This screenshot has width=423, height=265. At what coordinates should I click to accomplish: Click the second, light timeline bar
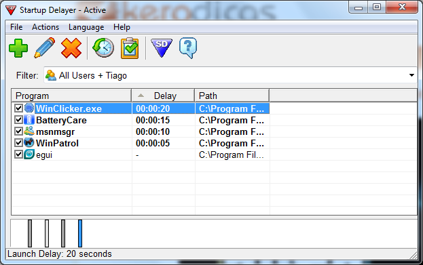pyautogui.click(x=47, y=234)
